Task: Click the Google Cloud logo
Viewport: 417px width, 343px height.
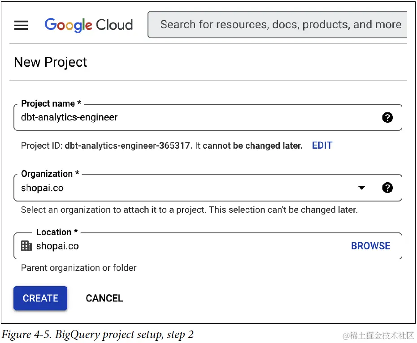Action: point(89,25)
